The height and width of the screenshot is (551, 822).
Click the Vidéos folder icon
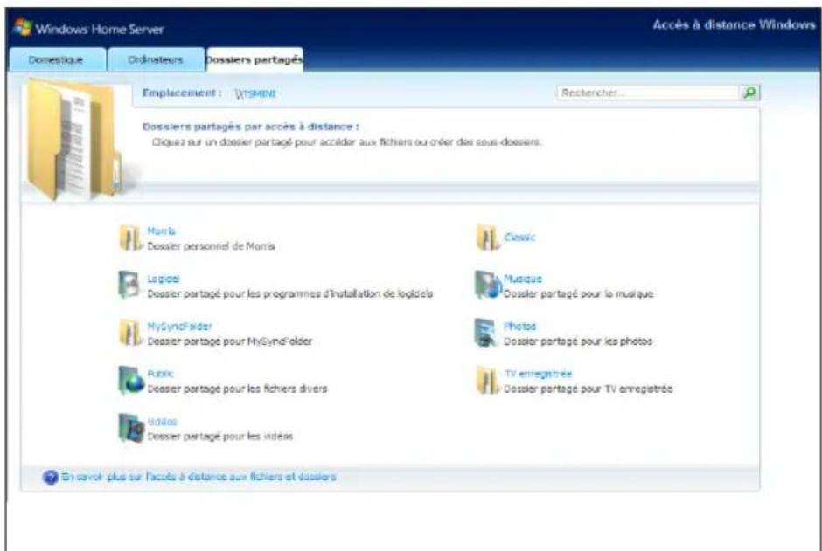[x=131, y=428]
